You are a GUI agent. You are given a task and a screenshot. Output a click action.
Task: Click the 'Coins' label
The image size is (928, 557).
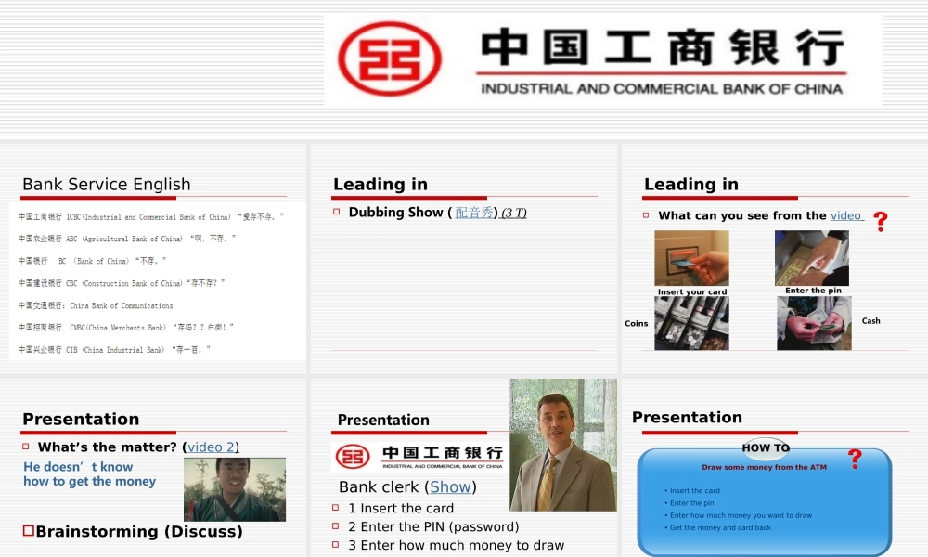637,323
